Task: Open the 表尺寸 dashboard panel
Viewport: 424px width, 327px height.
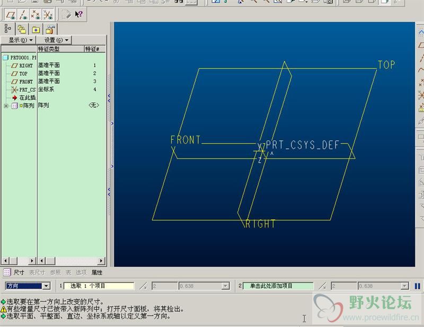Action: pyautogui.click(x=37, y=272)
